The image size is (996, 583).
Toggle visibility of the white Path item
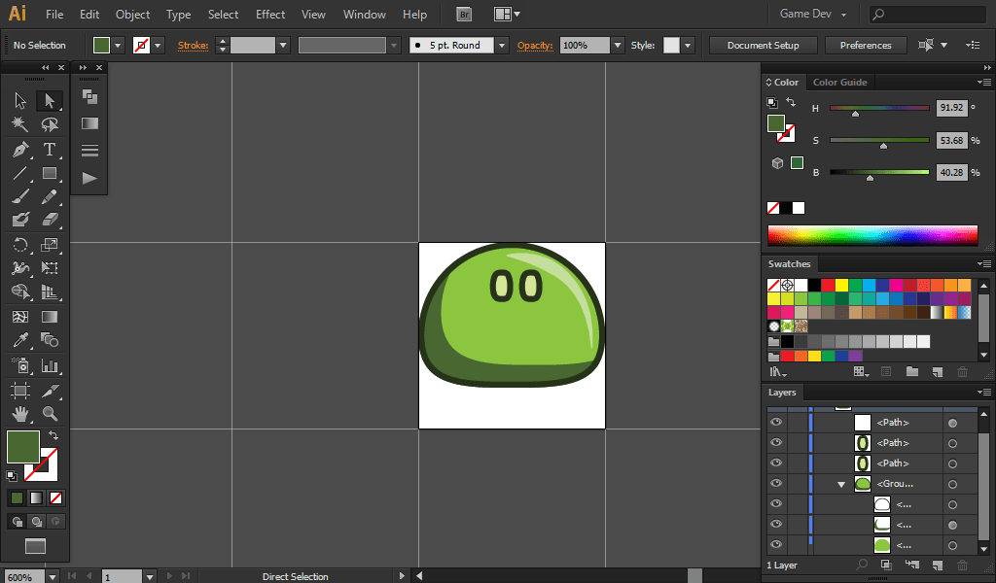click(x=776, y=423)
